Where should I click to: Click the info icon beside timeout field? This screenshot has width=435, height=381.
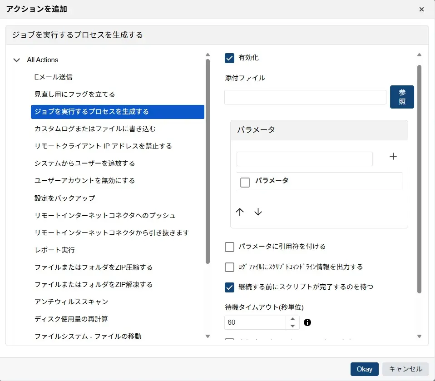coord(307,322)
